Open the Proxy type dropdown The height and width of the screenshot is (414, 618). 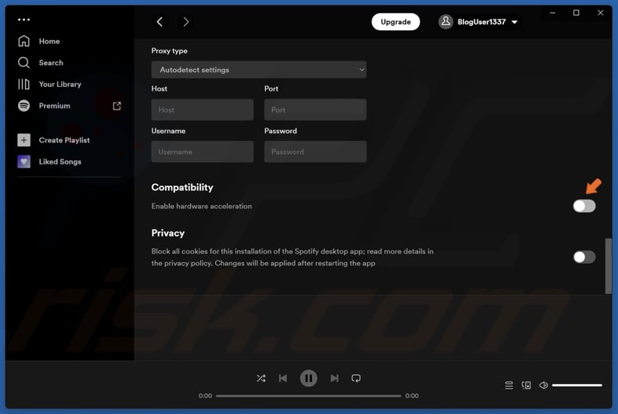coord(259,70)
